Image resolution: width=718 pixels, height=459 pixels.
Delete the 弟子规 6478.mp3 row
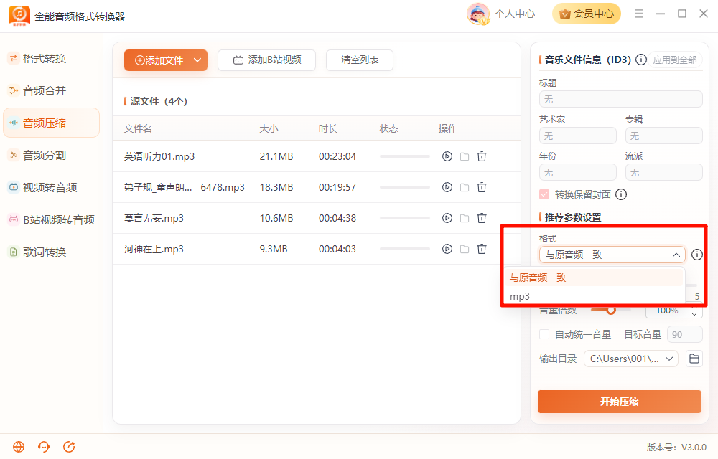click(x=482, y=187)
